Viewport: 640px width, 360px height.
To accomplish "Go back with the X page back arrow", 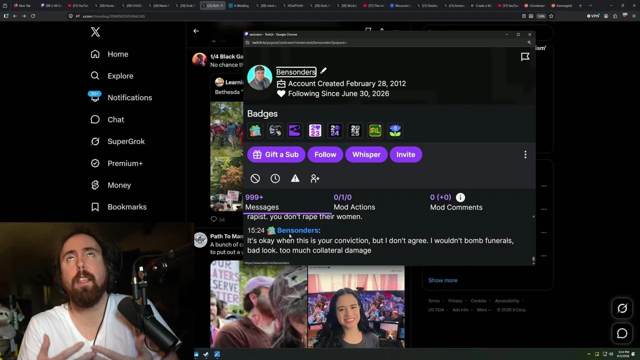I will 196,31.
